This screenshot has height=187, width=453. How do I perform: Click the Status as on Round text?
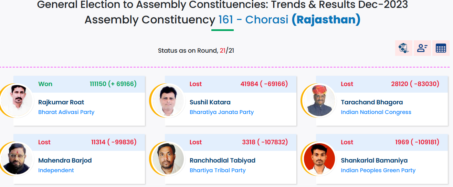188,51
